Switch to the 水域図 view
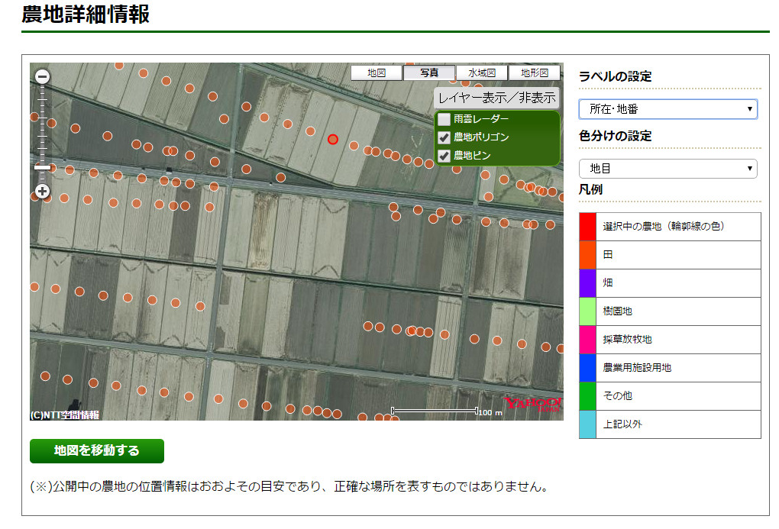 point(483,72)
